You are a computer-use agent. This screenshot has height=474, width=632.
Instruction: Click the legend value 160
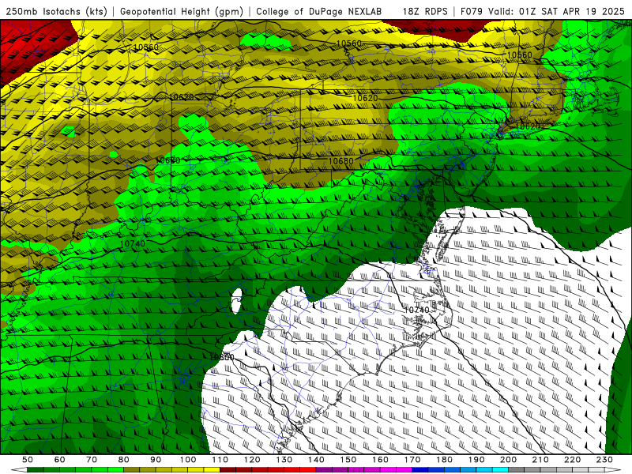381,460
